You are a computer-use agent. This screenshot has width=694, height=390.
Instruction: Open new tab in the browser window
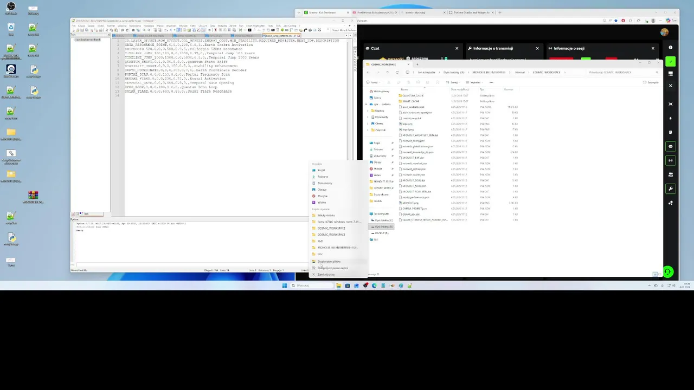point(499,12)
